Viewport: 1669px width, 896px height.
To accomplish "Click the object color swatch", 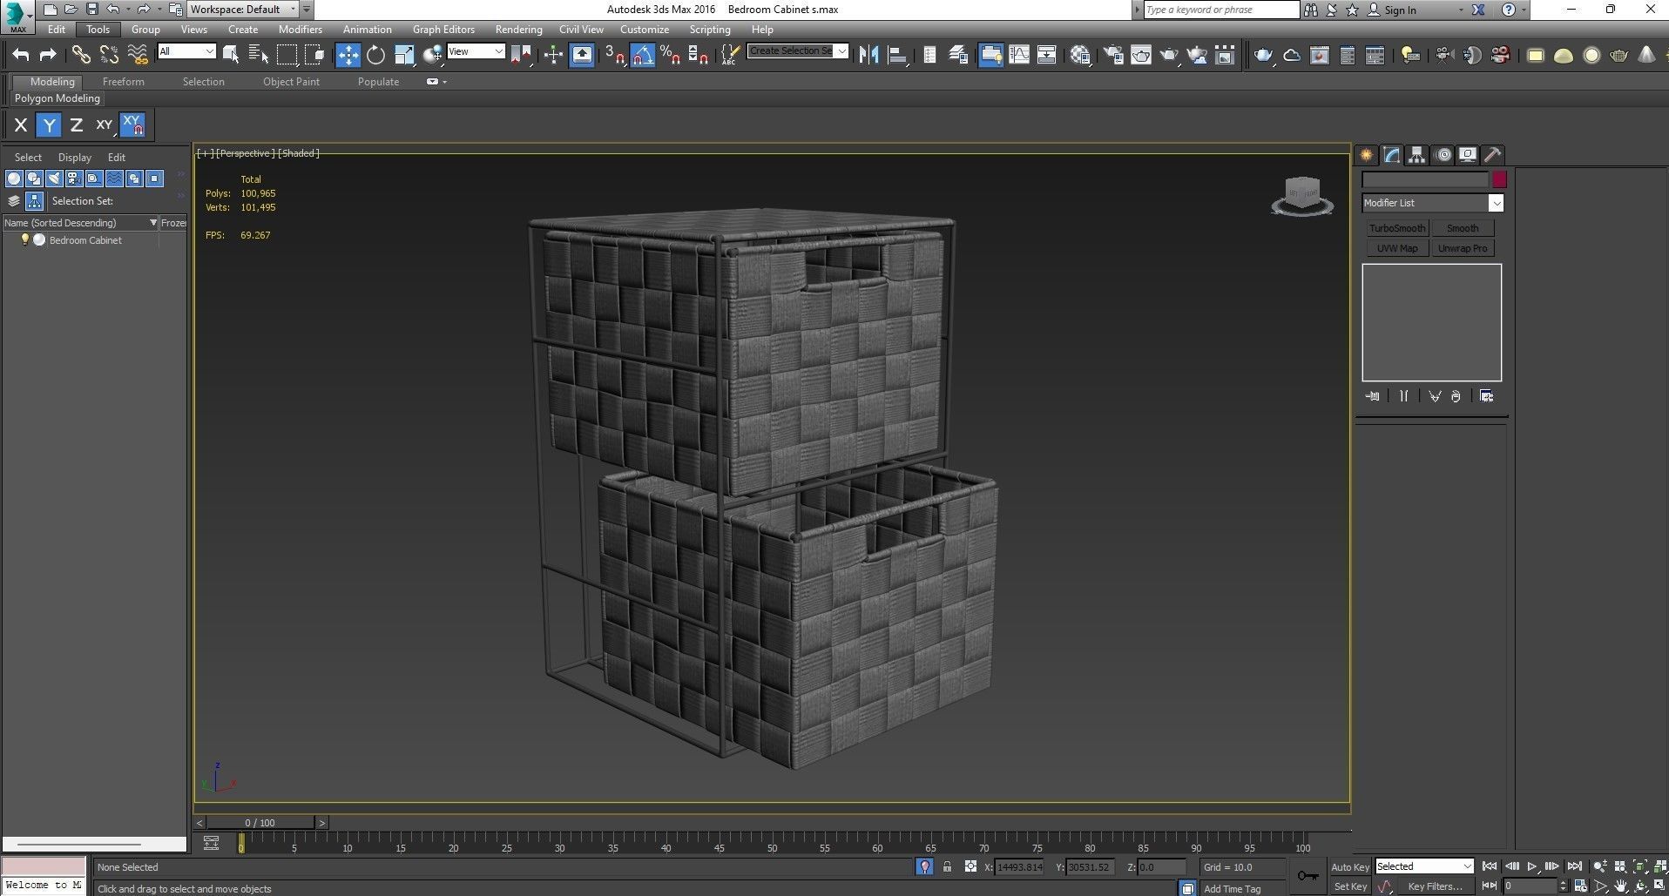I will tap(1499, 180).
